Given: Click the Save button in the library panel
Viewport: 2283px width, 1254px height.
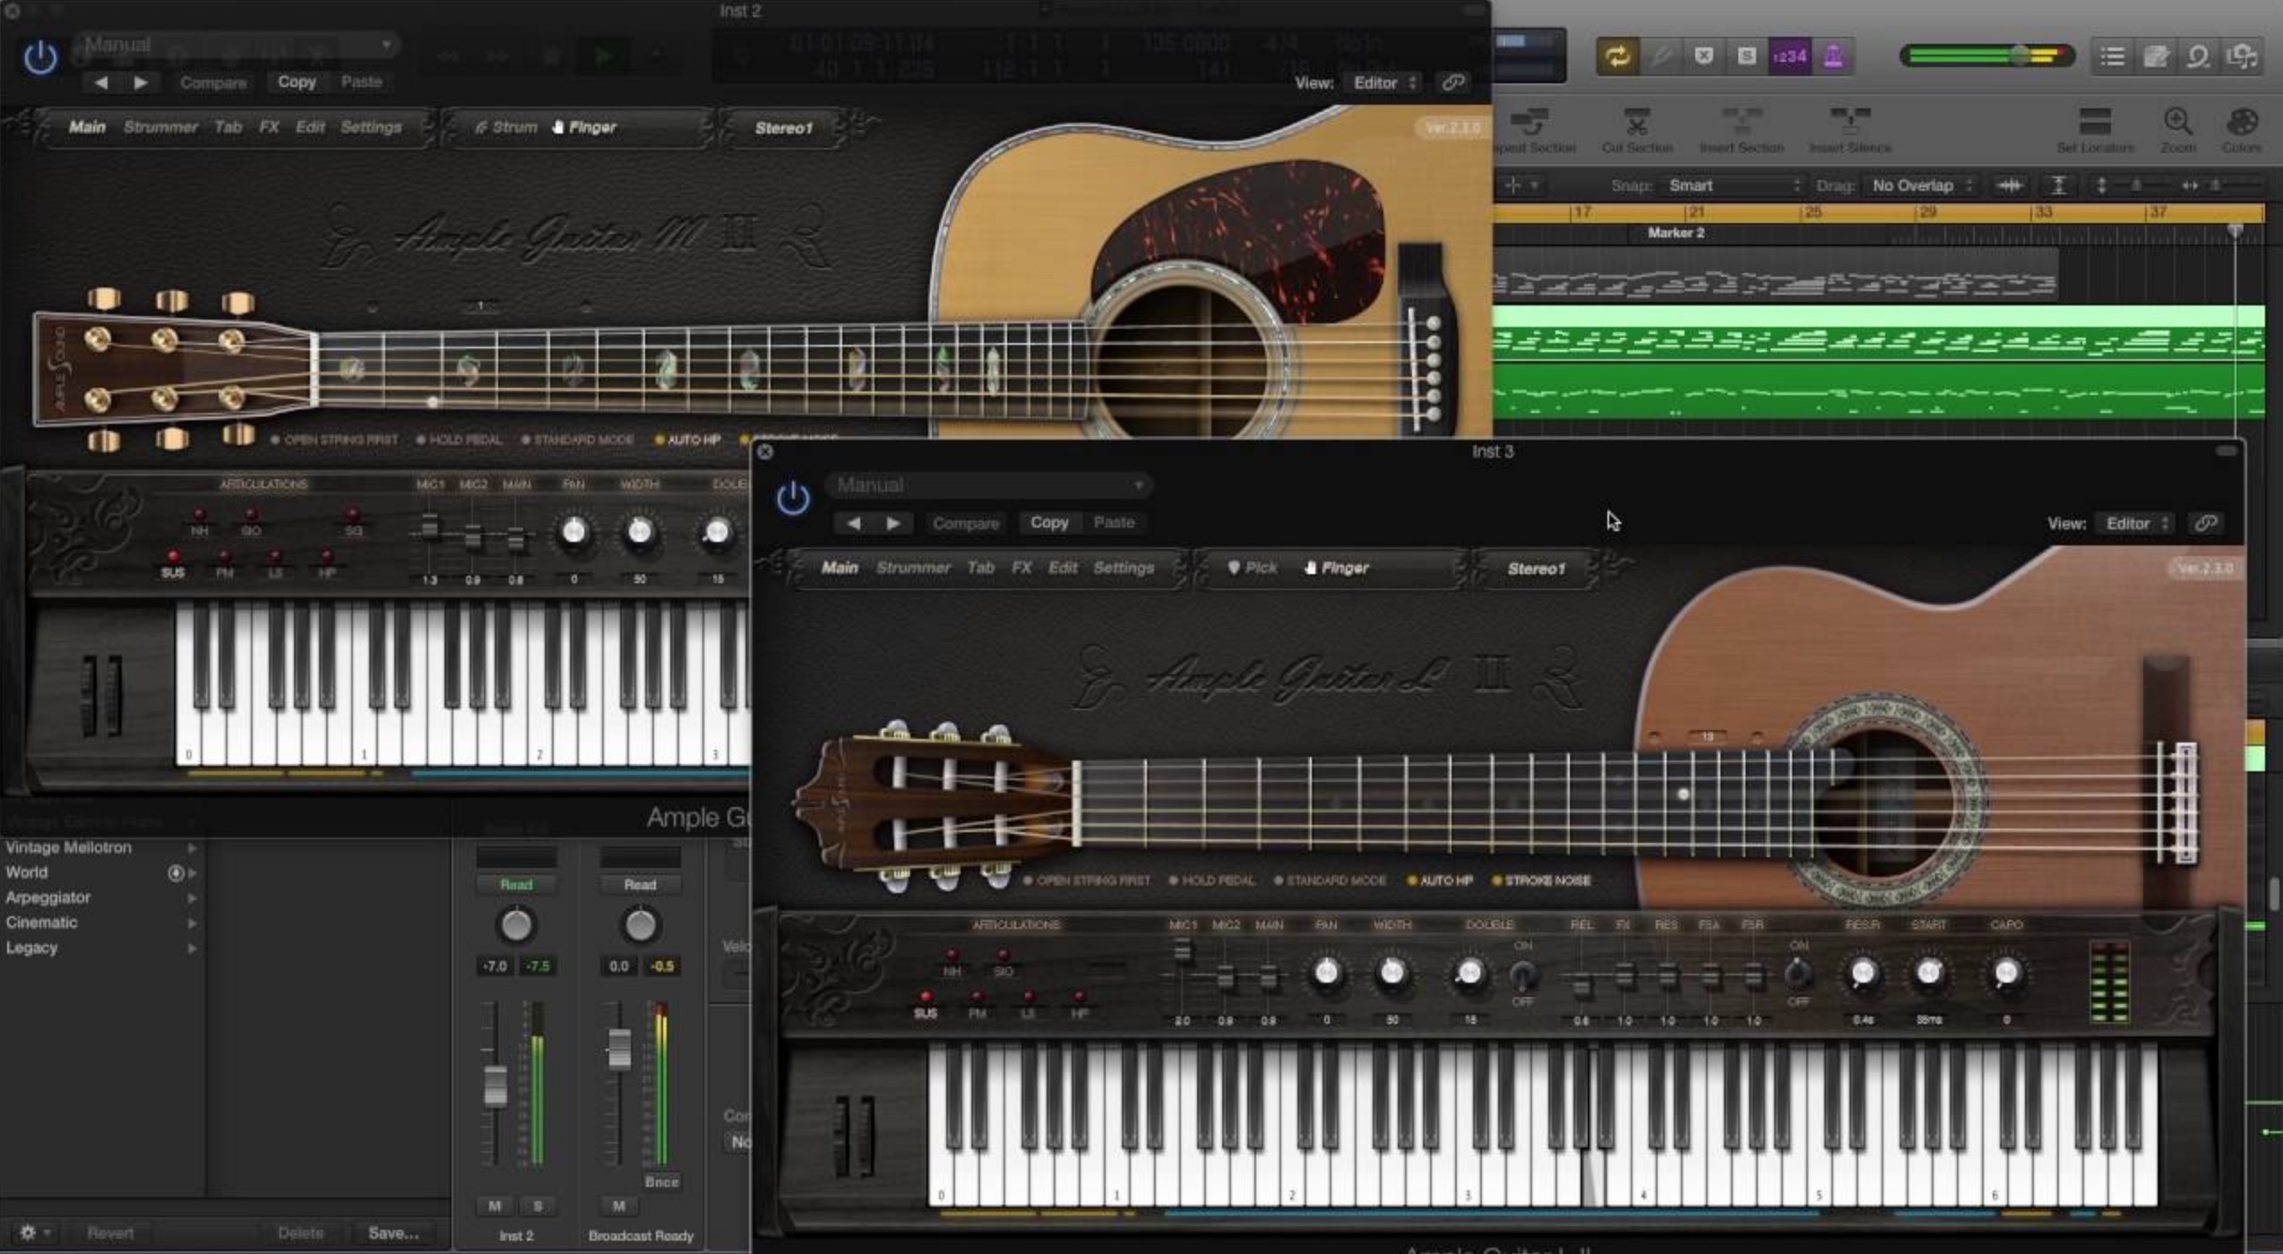Looking at the screenshot, I should tap(394, 1233).
